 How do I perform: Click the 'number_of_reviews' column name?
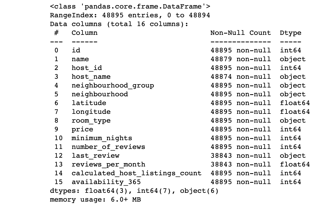(108, 147)
